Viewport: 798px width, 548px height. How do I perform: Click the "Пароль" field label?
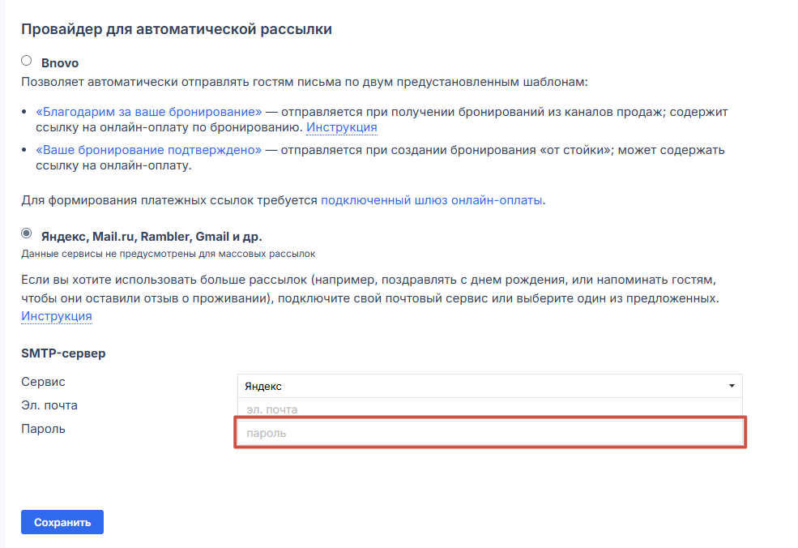click(44, 429)
